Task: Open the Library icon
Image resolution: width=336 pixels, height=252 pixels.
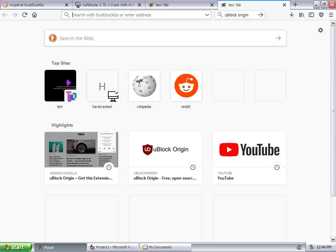Action: [302, 15]
